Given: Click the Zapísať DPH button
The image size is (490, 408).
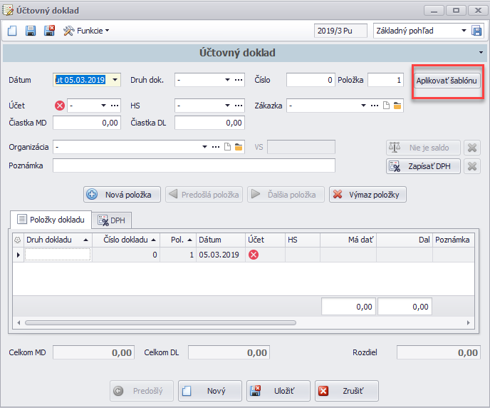Looking at the screenshot, I should pos(423,166).
